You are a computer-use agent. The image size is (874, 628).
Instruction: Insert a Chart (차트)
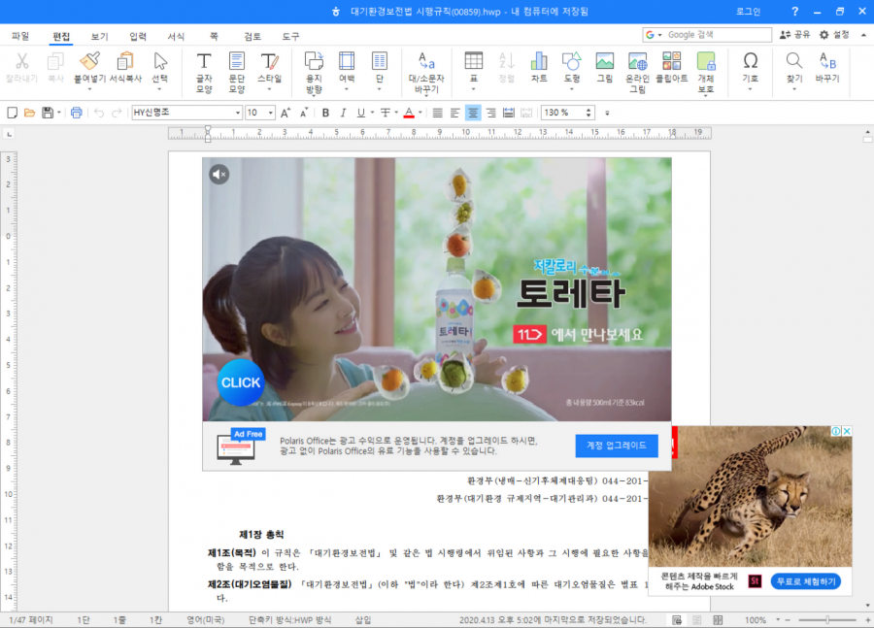coord(539,61)
